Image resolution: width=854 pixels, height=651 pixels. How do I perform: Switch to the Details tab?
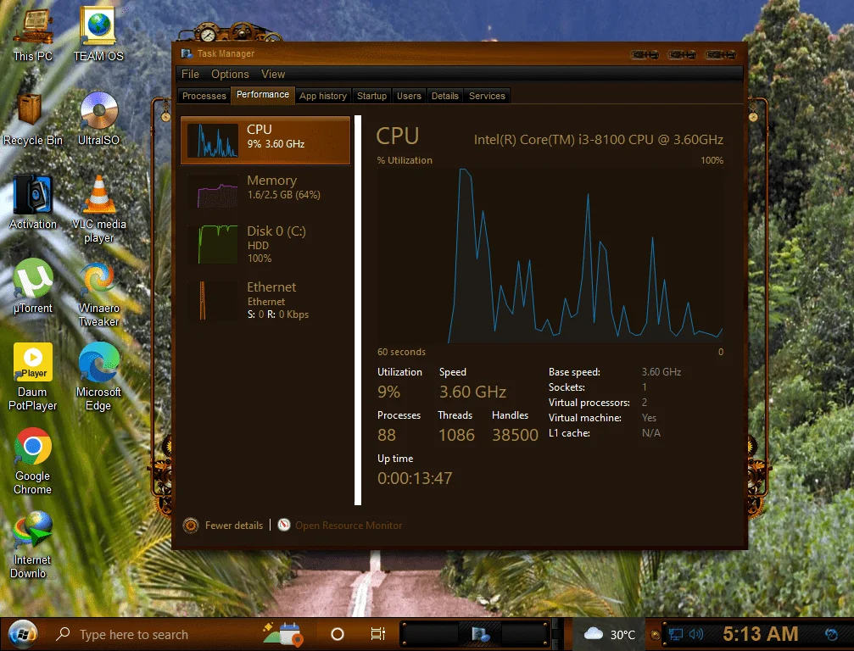[445, 96]
